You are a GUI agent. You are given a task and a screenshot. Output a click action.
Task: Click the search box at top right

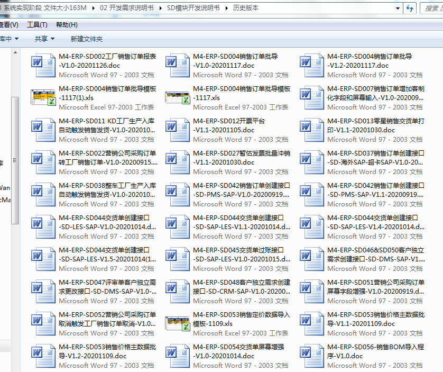[431, 8]
